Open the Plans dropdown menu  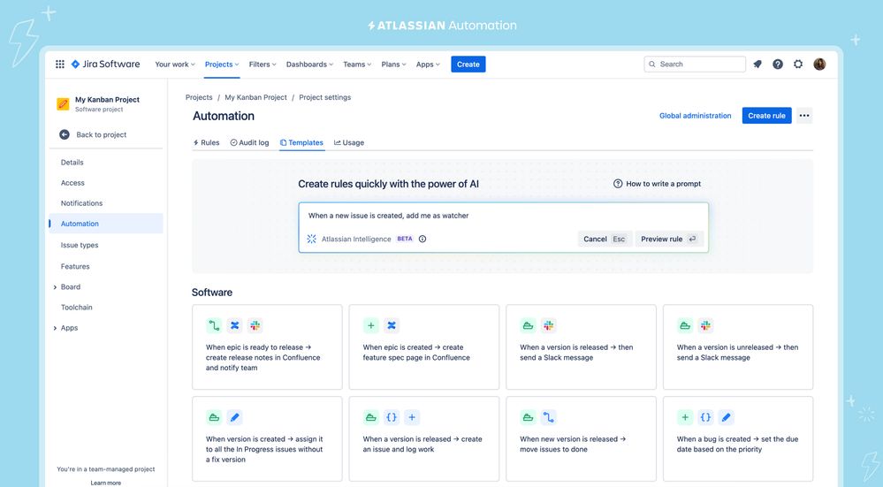tap(393, 65)
